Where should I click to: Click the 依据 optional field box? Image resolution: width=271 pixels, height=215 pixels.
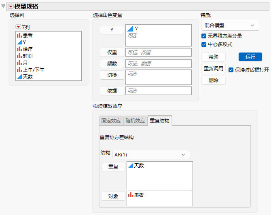(159, 91)
